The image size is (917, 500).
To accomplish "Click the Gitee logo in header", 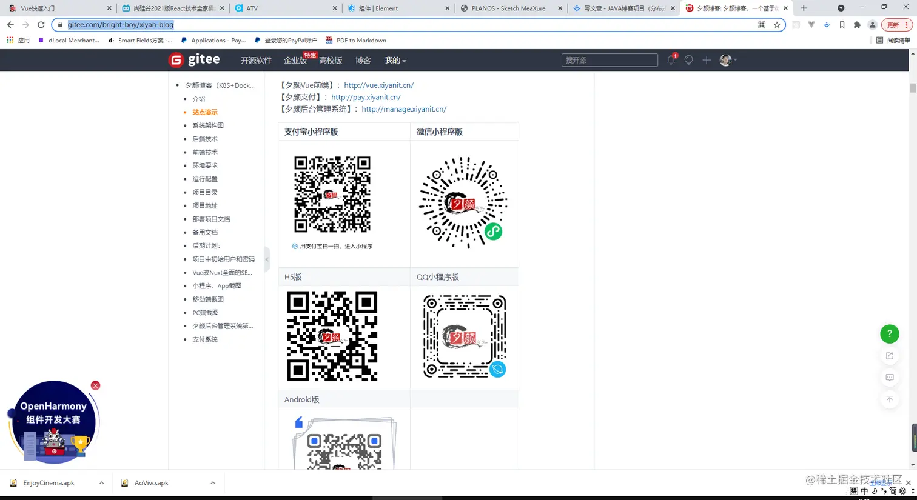I will coord(194,59).
